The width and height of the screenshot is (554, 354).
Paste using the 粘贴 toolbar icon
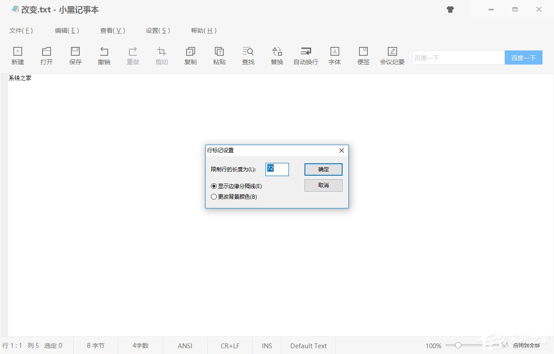219,56
